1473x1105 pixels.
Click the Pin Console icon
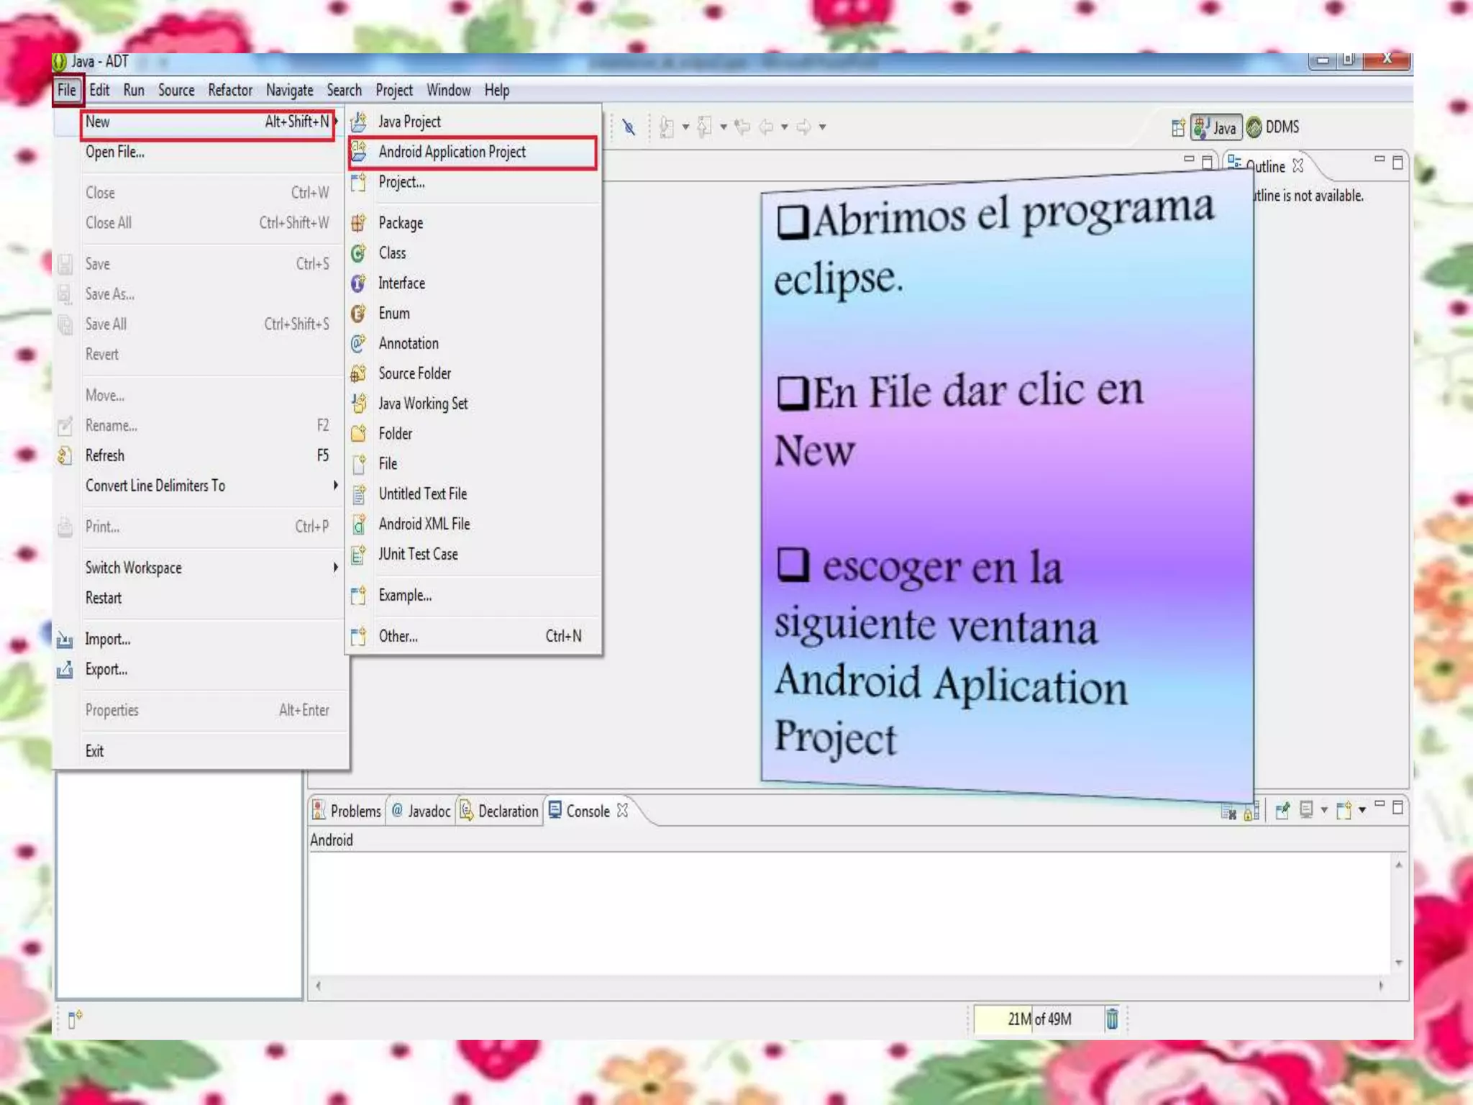point(1282,811)
